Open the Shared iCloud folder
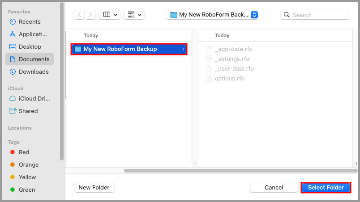The height and width of the screenshot is (202, 360). coord(28,111)
